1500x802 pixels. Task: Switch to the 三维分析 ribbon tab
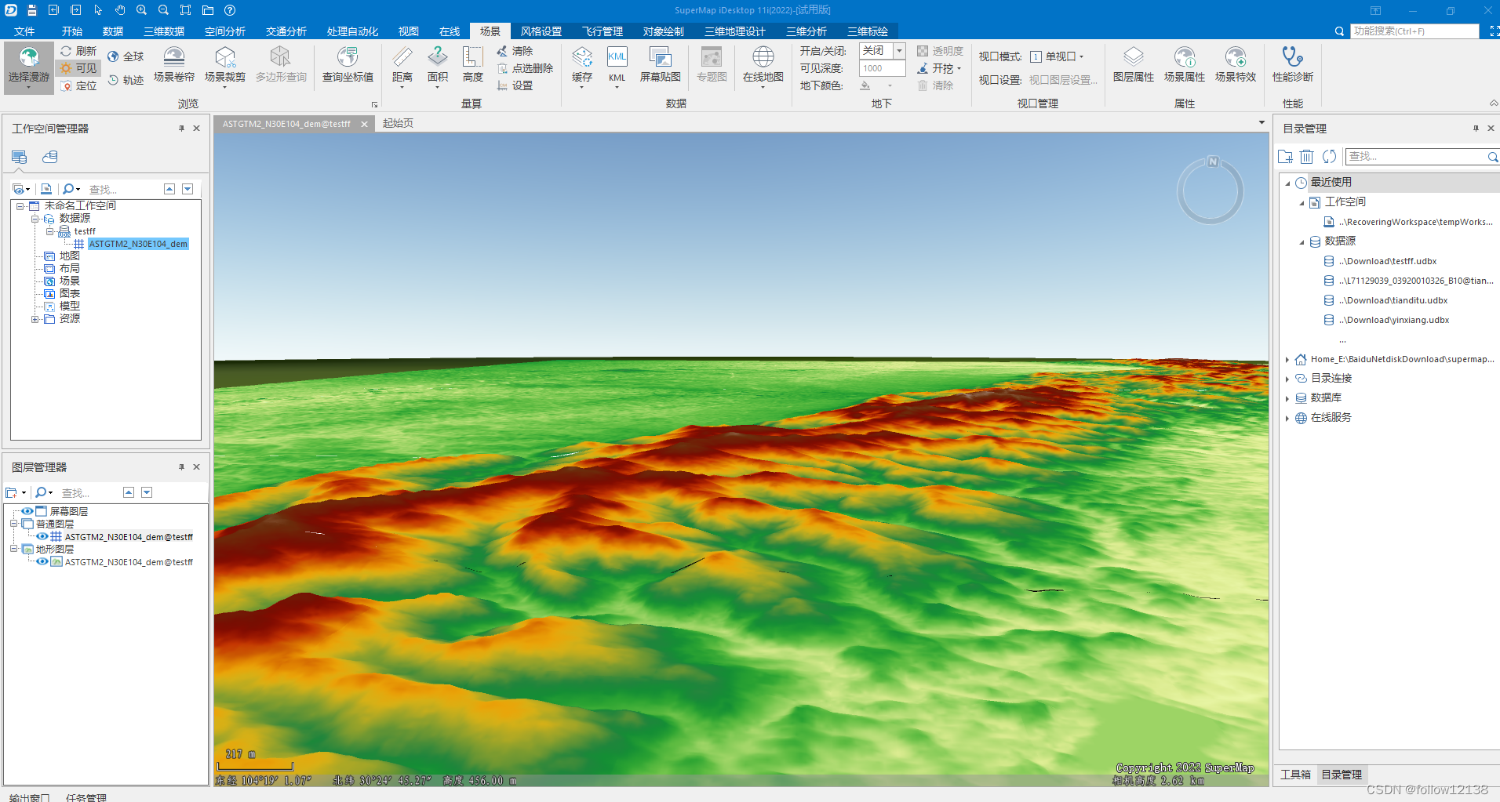pos(806,31)
